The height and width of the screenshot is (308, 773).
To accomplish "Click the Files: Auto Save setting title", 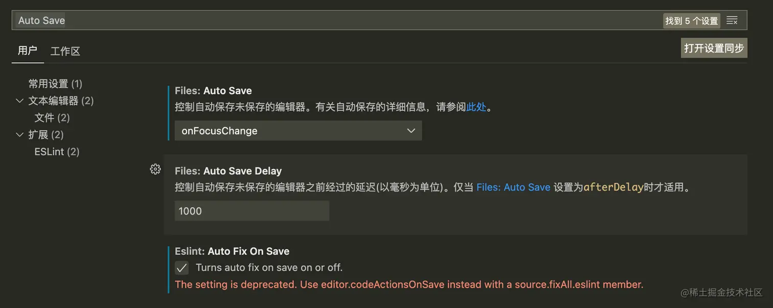I will point(213,91).
